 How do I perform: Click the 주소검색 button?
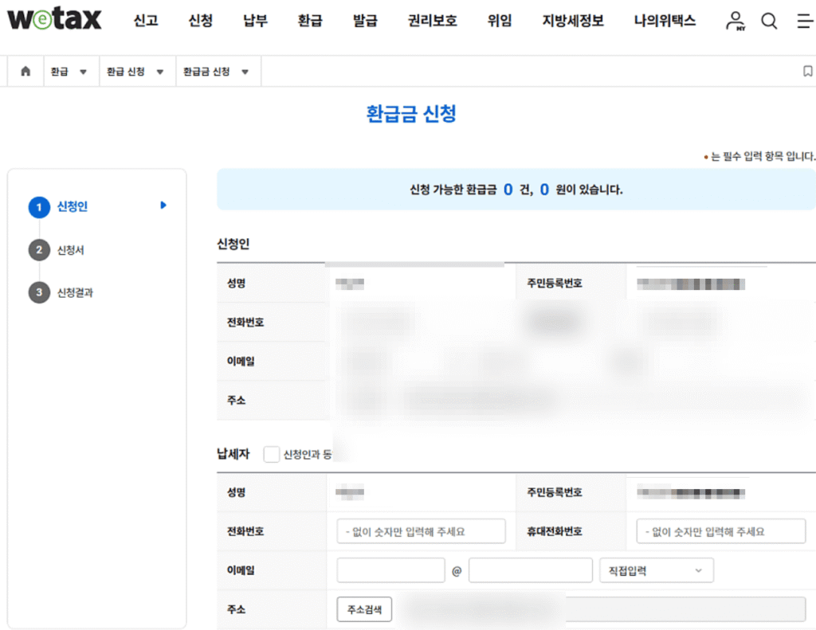coord(364,610)
